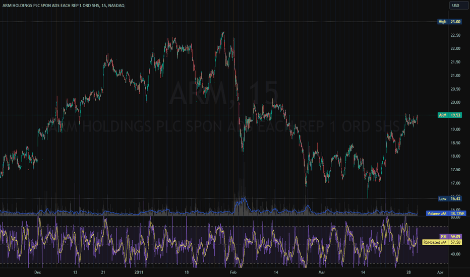Click the 22.50 price axis label

coord(455,35)
